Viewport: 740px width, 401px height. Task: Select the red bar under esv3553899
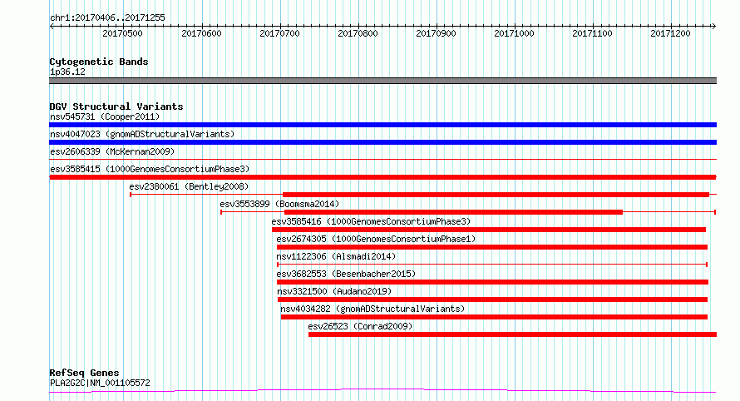[453, 212]
